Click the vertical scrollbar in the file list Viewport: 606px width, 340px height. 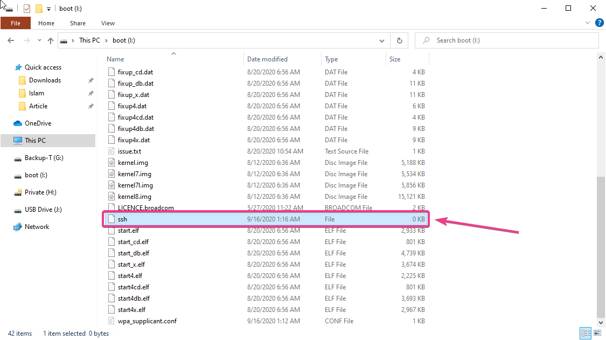pos(601,242)
